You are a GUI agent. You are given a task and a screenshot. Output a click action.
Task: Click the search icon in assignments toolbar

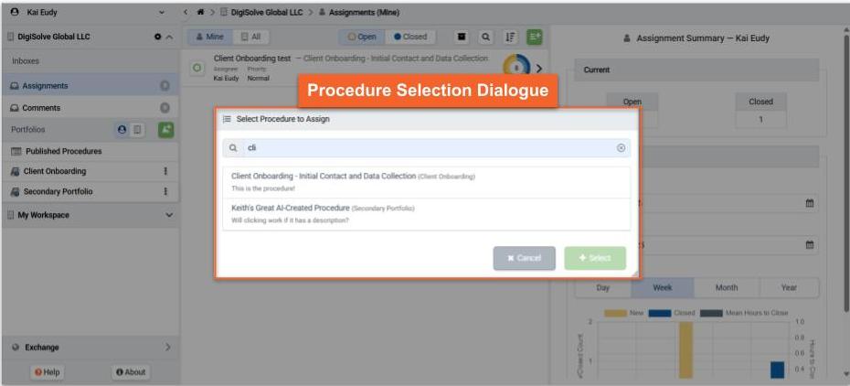coord(485,37)
